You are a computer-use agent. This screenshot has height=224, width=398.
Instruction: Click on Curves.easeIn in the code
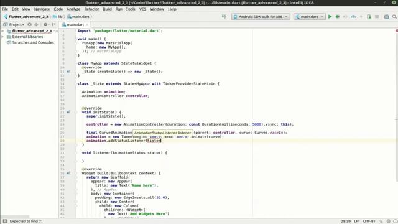(269, 133)
